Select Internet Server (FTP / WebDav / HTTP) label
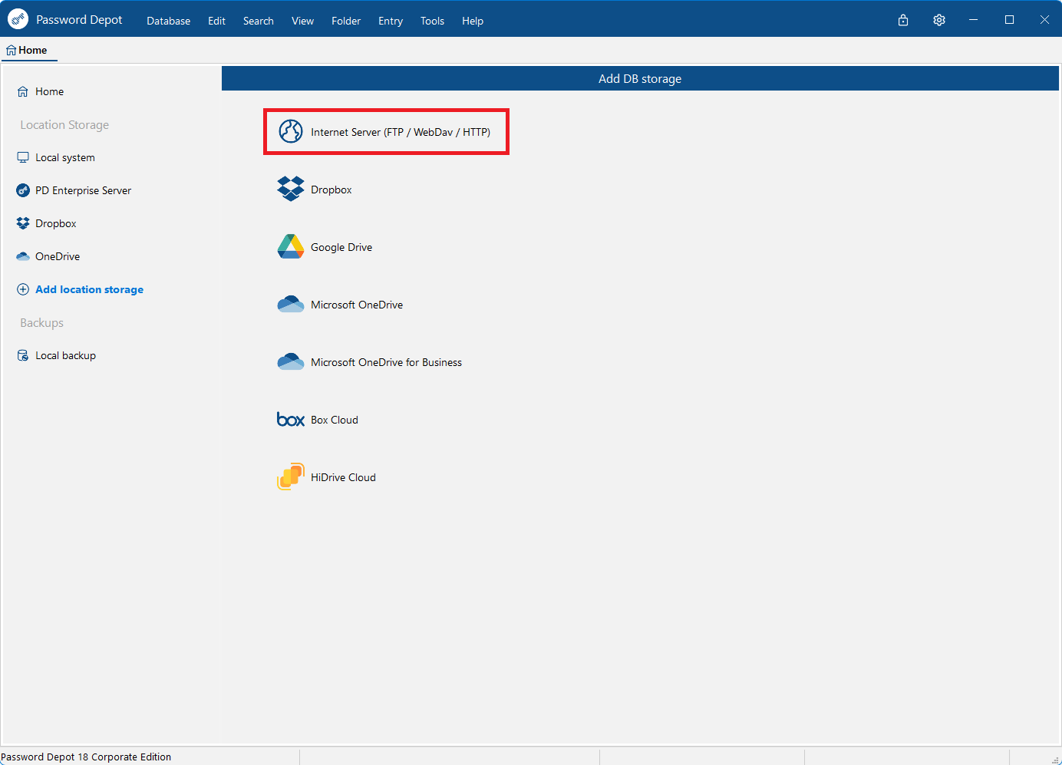1062x765 pixels. 401,132
